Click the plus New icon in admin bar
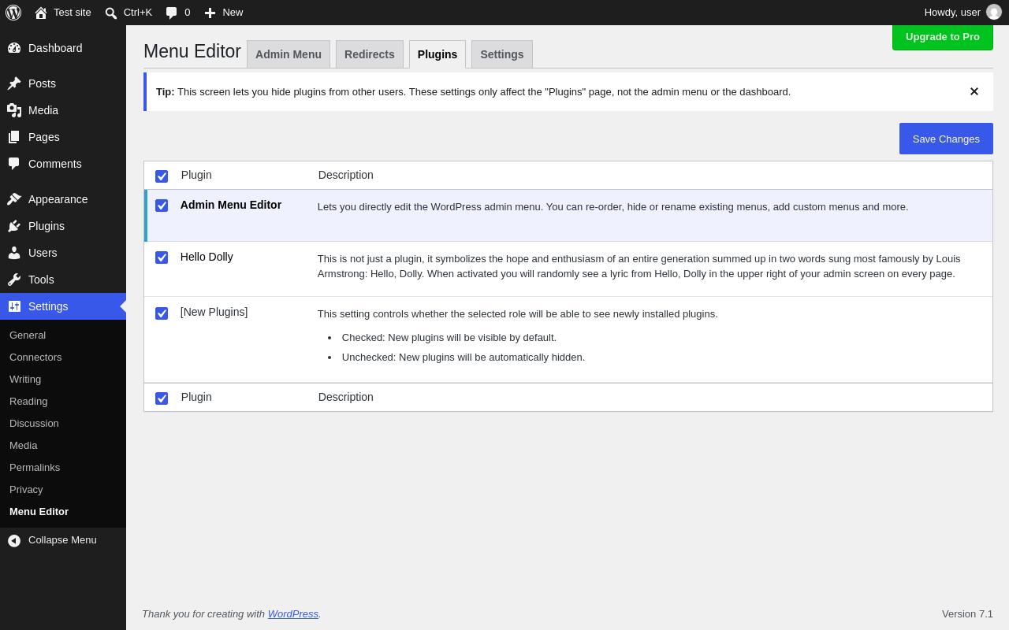The width and height of the screenshot is (1009, 630). 210,13
